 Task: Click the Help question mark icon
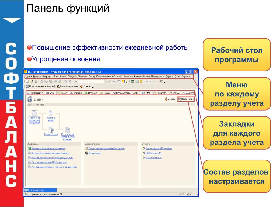click(123, 81)
